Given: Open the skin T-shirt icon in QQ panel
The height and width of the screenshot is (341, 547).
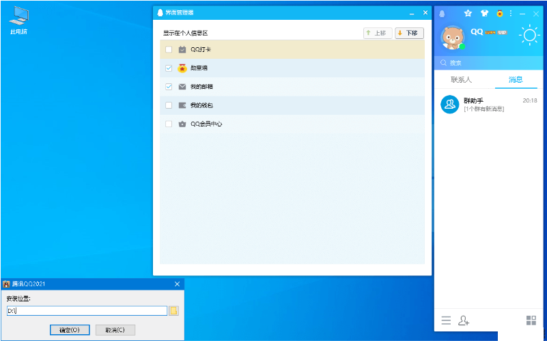Looking at the screenshot, I should pos(484,13).
